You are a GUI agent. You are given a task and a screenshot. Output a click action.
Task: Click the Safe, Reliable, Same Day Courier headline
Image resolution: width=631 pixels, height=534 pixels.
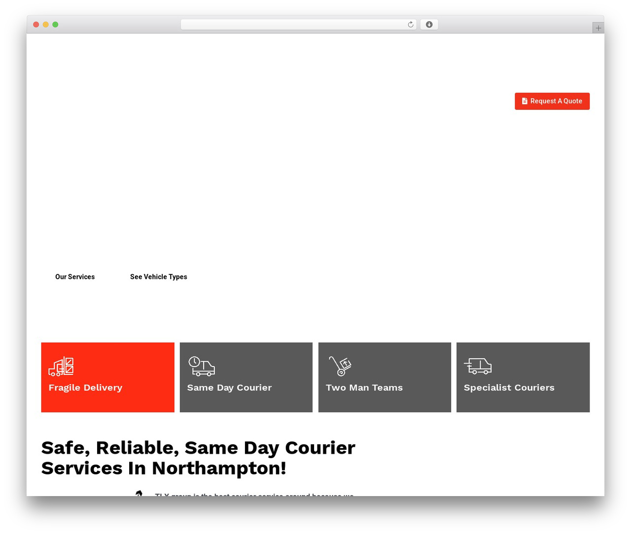[198, 458]
